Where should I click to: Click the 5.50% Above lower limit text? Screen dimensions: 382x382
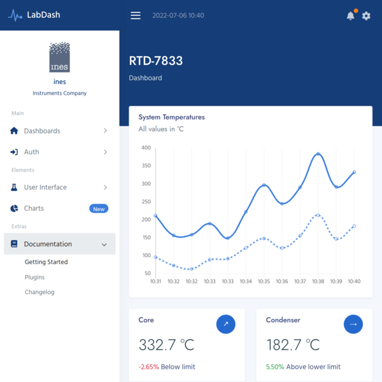coord(303,367)
